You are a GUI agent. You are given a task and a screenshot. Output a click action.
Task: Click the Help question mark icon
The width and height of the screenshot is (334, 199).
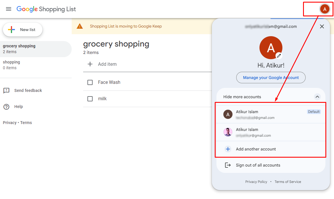coord(6,107)
